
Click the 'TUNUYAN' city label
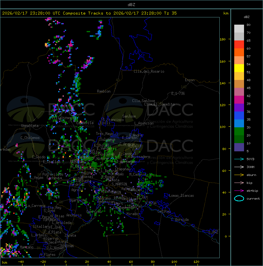67,246
